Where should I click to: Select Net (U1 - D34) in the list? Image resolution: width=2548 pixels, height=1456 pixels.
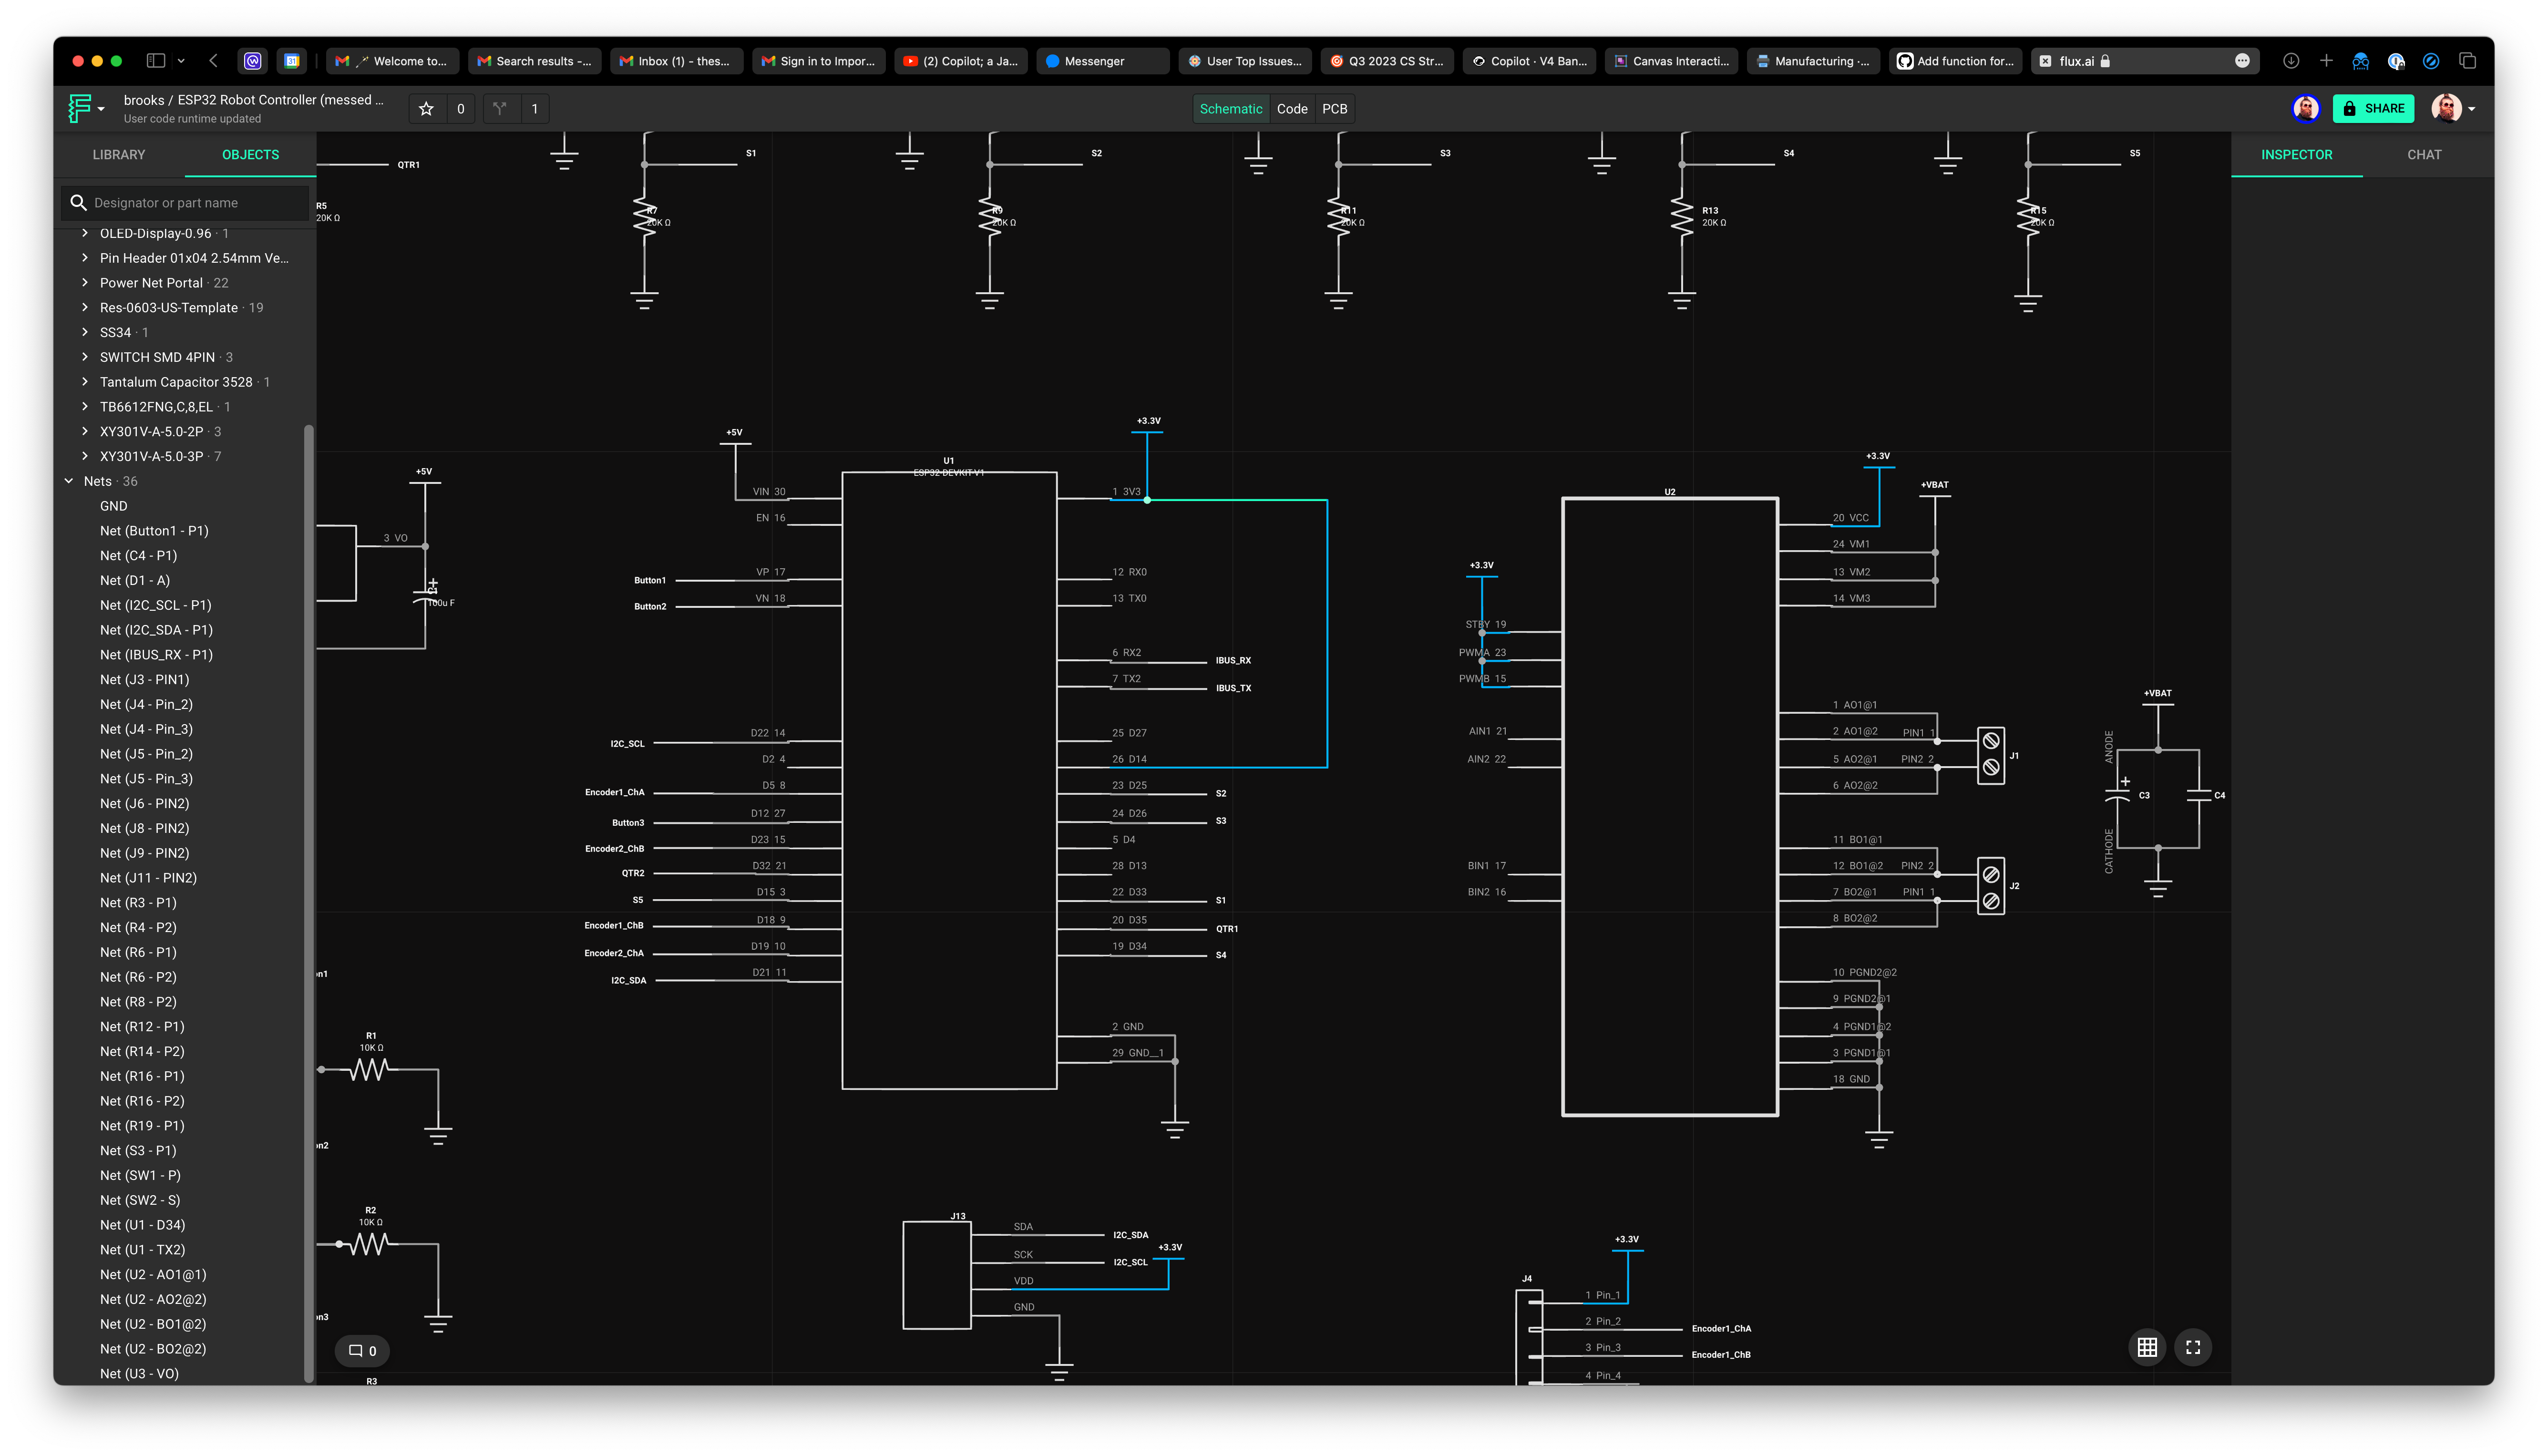point(142,1225)
